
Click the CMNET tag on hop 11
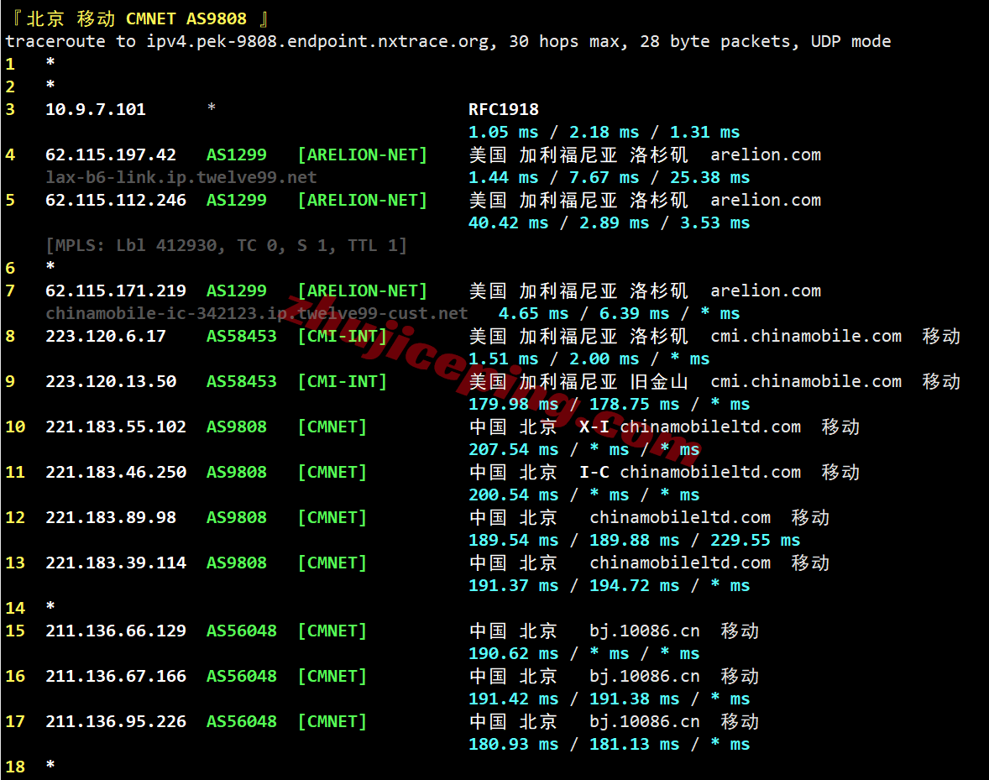pos(332,472)
